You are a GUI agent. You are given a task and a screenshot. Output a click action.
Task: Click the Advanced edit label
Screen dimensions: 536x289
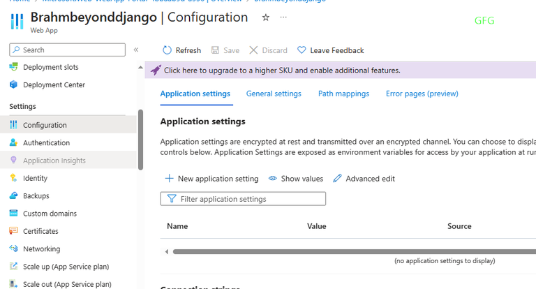[x=370, y=179]
